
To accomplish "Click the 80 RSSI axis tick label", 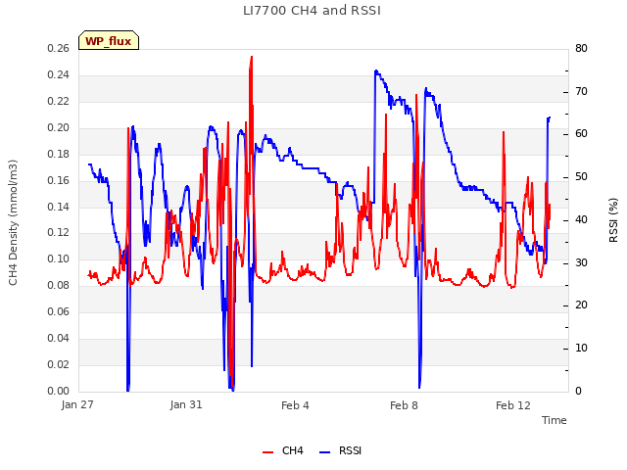I will coord(581,48).
